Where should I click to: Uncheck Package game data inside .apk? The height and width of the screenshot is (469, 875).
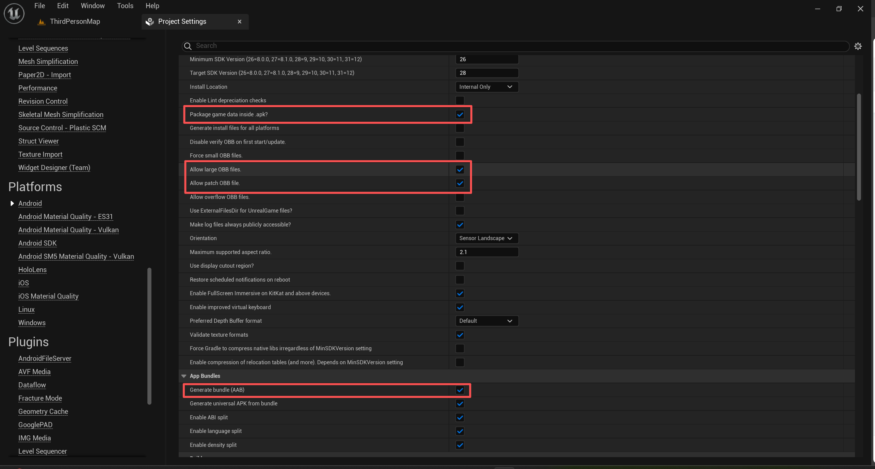point(460,115)
